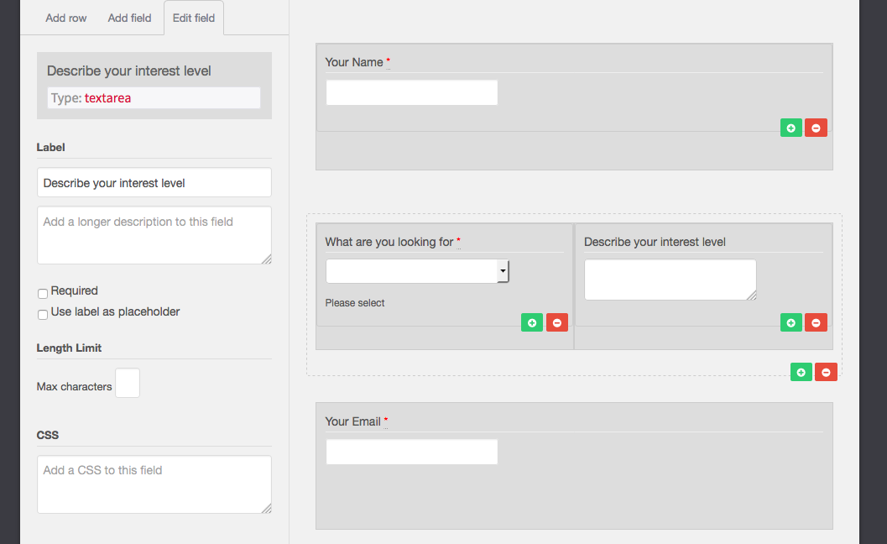Click the CSS textarea field
Image resolution: width=887 pixels, height=544 pixels.
click(154, 484)
